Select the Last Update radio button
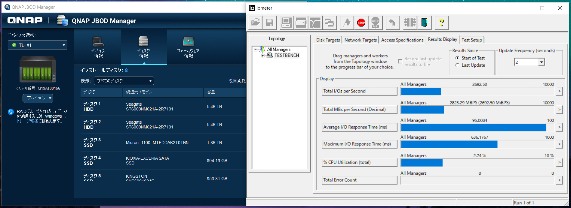Viewport: 571px width, 208px height. 457,65
